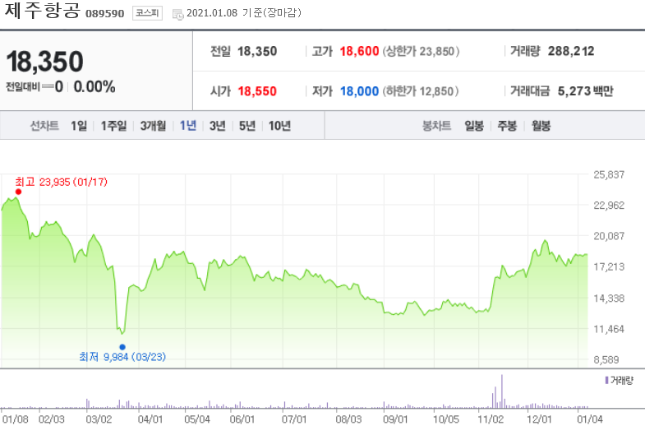Open the 주봉 weekly candle chart
The height and width of the screenshot is (435, 645).
[507, 126]
